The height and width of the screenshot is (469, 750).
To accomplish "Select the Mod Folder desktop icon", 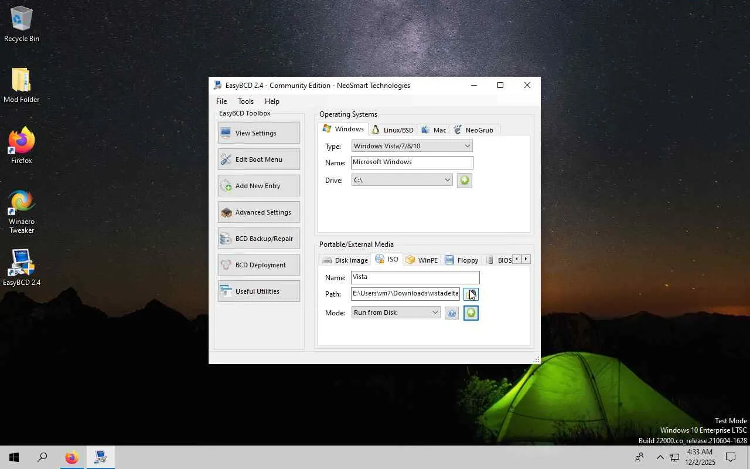I will pyautogui.click(x=22, y=86).
